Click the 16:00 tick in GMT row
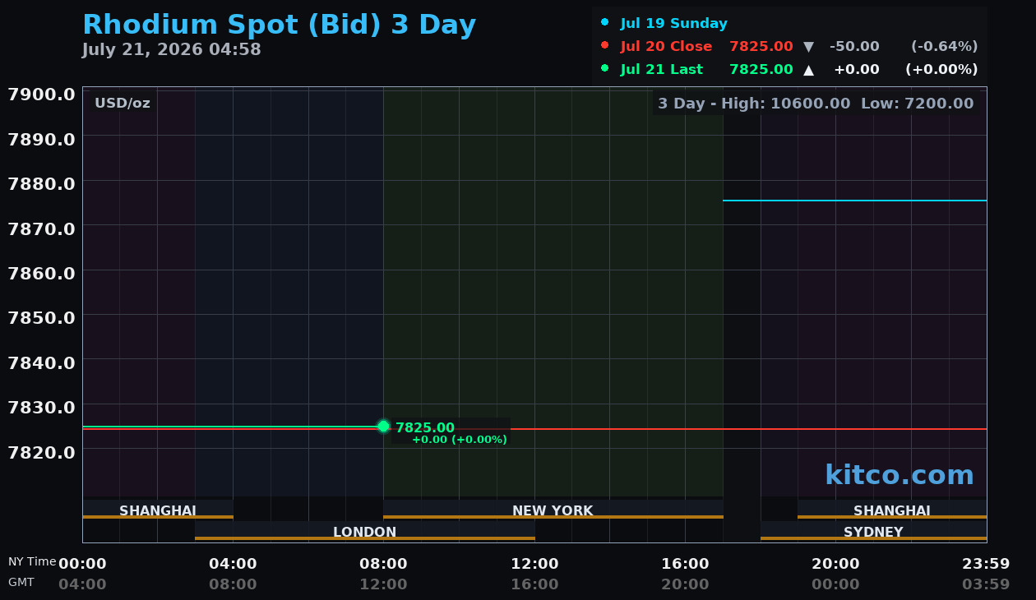This screenshot has height=600, width=1036. [534, 584]
